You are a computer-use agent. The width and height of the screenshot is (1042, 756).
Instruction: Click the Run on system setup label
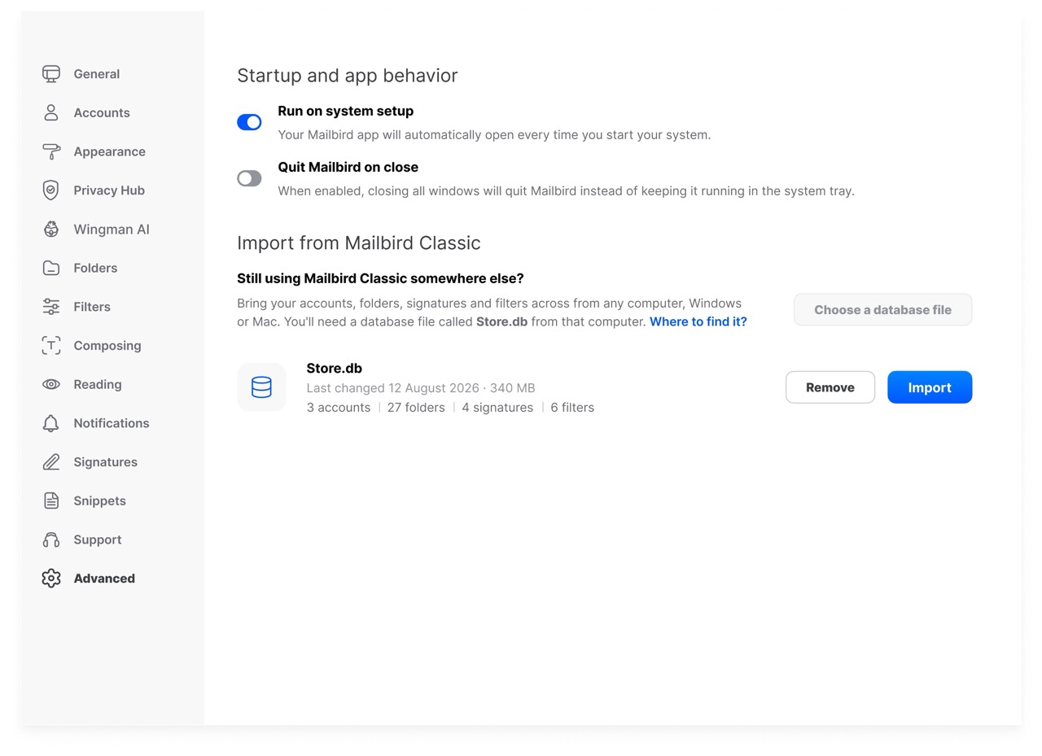(346, 111)
